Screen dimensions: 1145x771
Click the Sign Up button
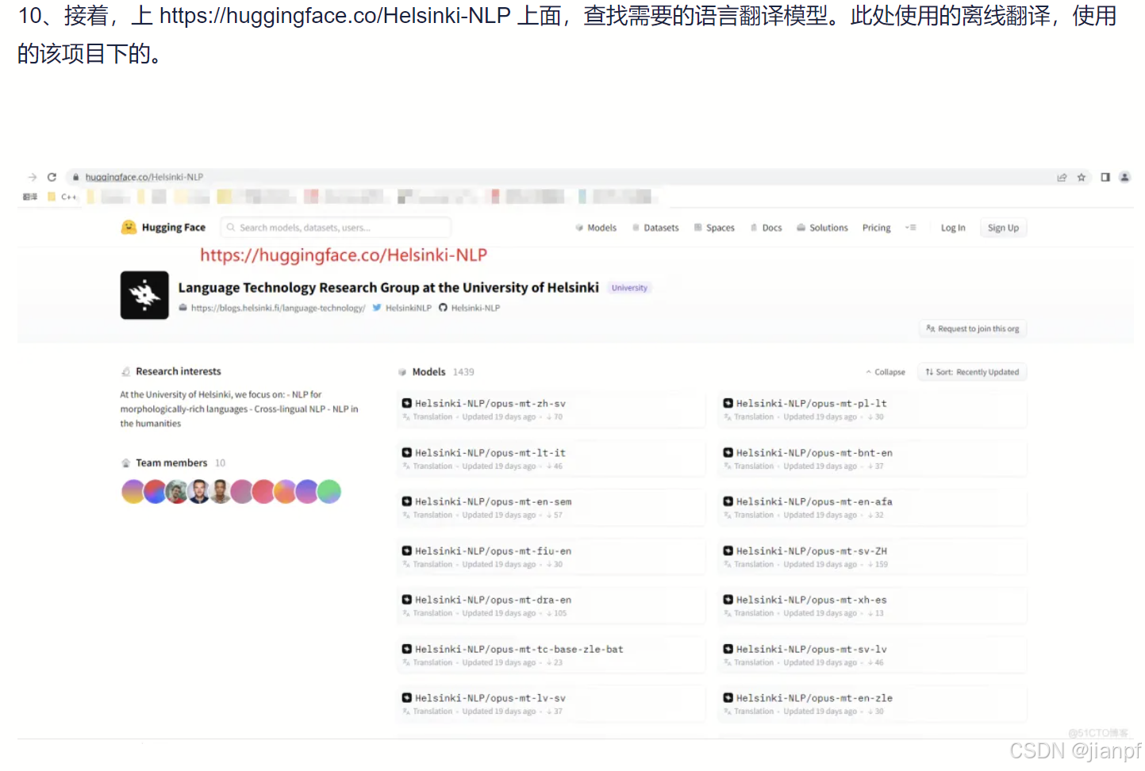(1003, 228)
